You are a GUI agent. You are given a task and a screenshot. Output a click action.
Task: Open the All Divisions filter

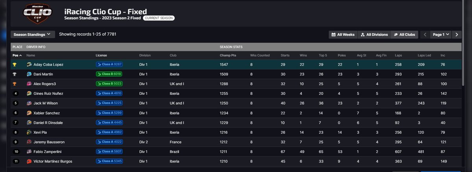[374, 35]
